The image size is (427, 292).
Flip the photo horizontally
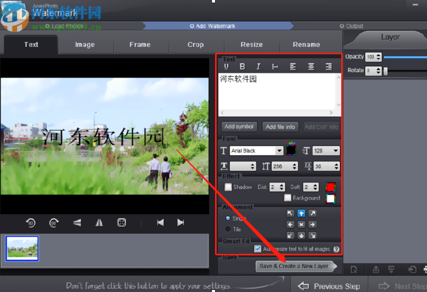pos(77,223)
